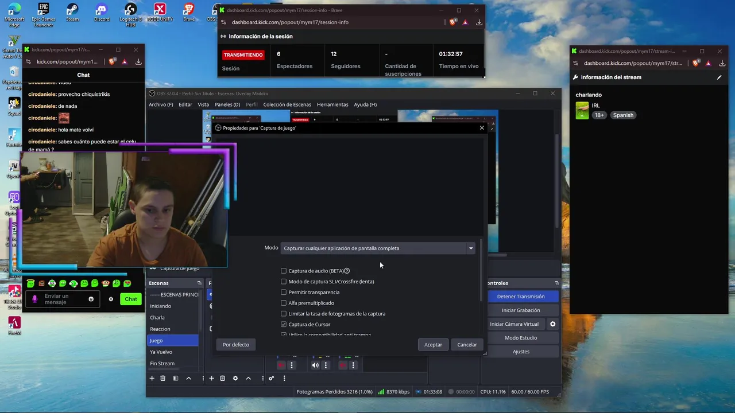Enable Modo de captura SLI/Crossfire checkbox
The height and width of the screenshot is (413, 735).
pos(284,282)
